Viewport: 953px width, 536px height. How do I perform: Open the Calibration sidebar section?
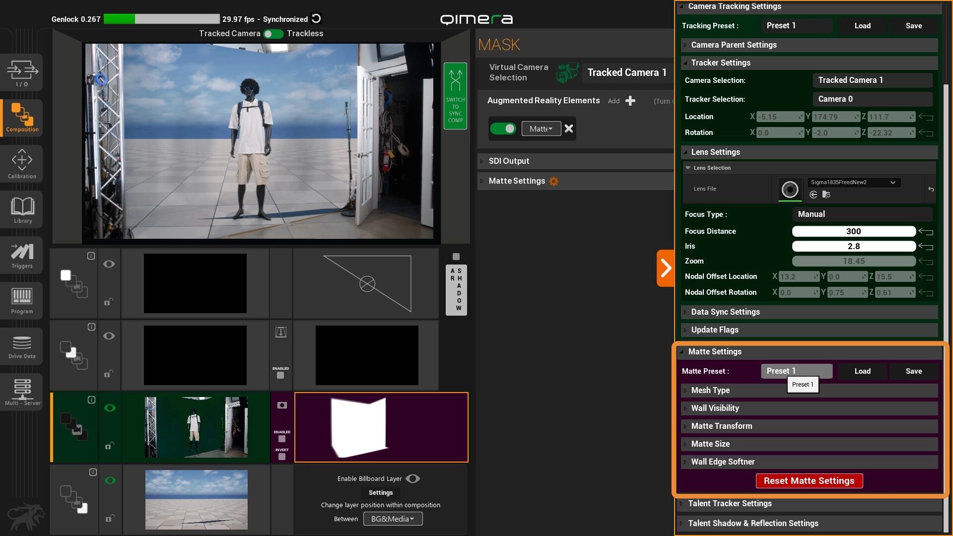tap(22, 164)
